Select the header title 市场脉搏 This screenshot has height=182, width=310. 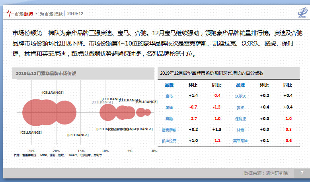pos(24,14)
